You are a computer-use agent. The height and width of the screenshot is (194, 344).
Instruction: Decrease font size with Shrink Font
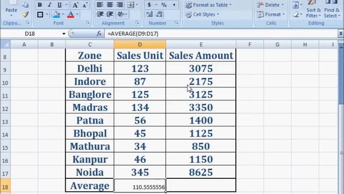pyautogui.click(x=85, y=5)
